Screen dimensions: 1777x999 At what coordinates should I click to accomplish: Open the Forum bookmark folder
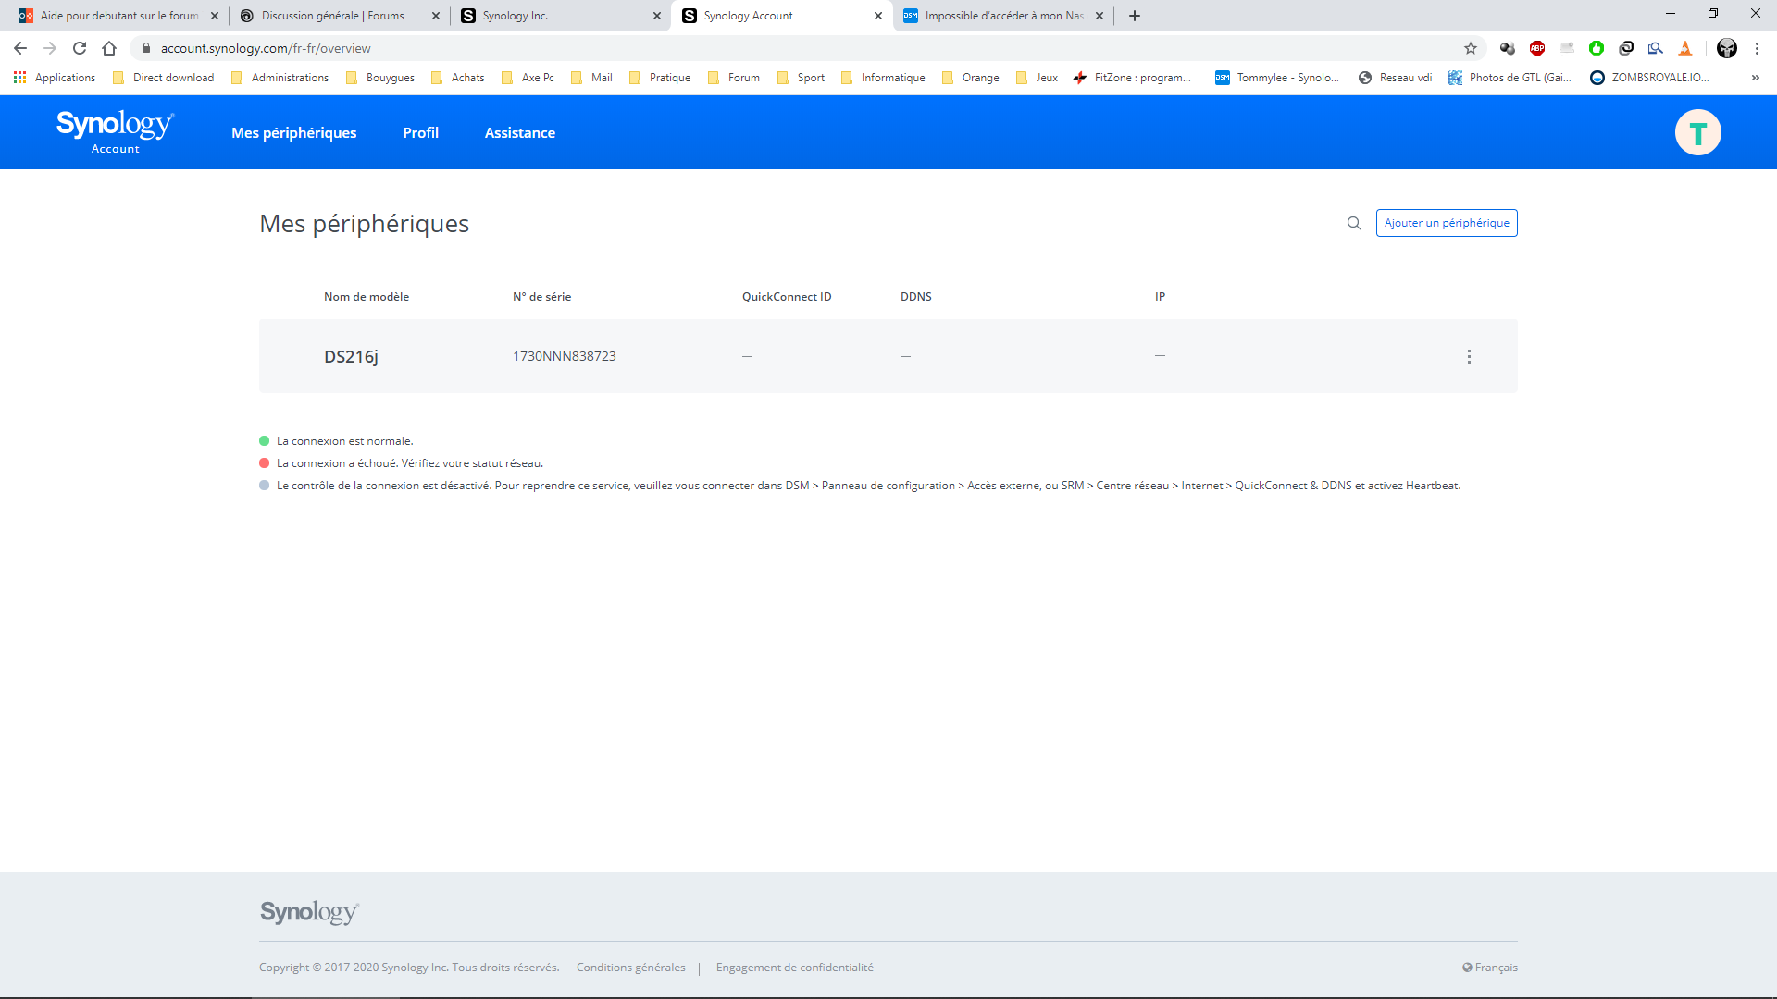click(734, 78)
